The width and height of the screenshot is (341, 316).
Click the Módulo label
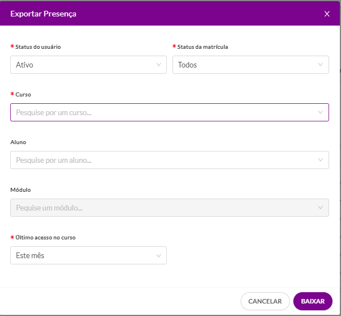20,189
